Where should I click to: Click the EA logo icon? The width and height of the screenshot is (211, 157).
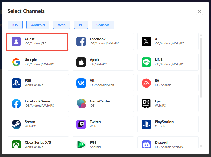(146, 83)
